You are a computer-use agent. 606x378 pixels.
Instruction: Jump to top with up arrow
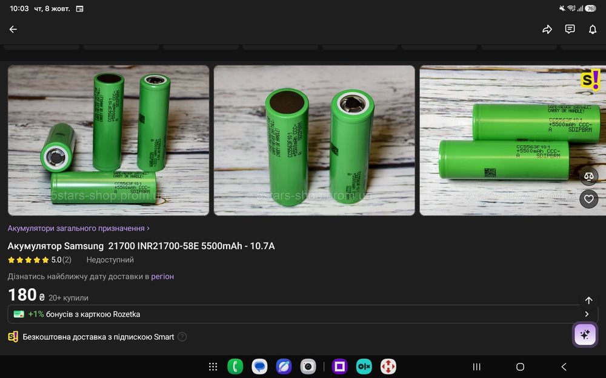pyautogui.click(x=588, y=301)
